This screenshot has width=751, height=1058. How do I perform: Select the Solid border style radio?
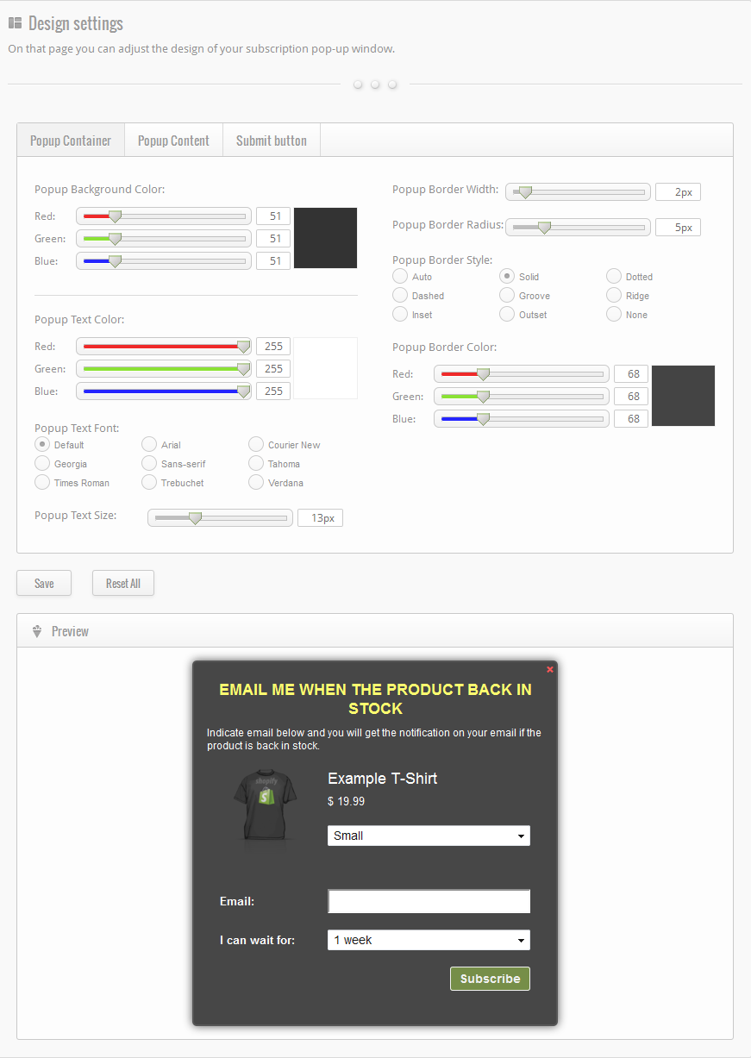coord(508,276)
